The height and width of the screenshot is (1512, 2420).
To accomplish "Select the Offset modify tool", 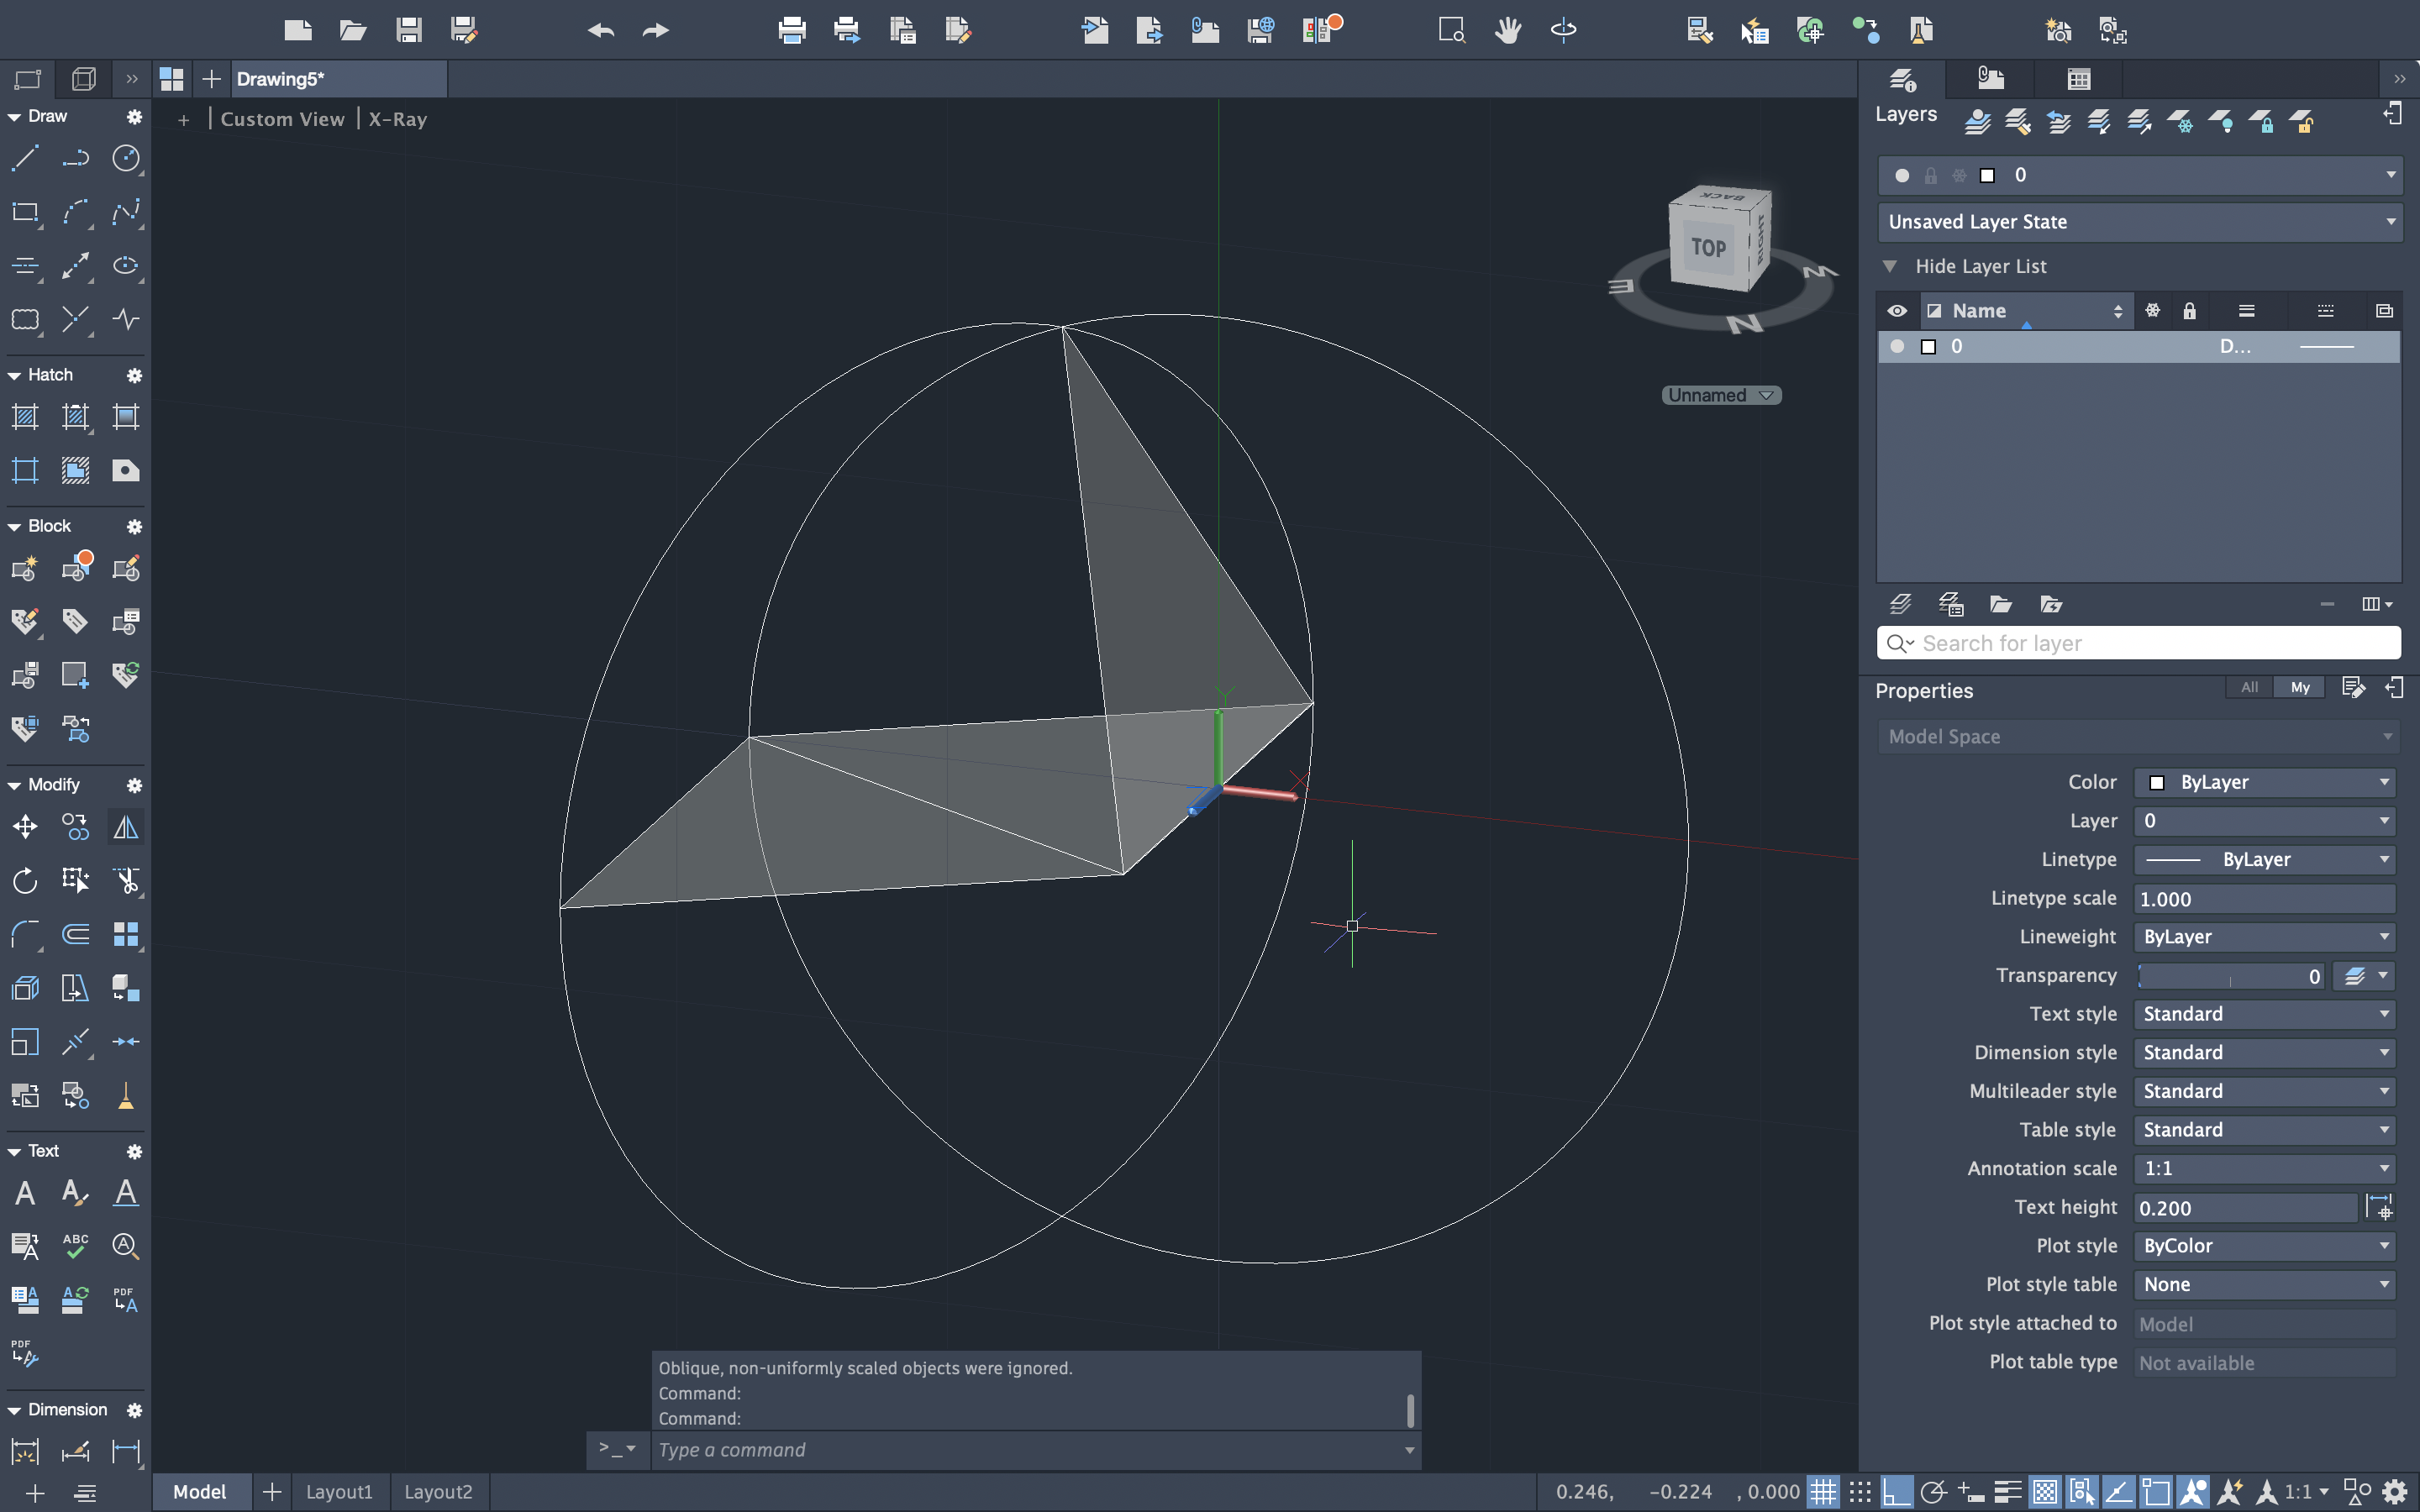I will pyautogui.click(x=76, y=935).
